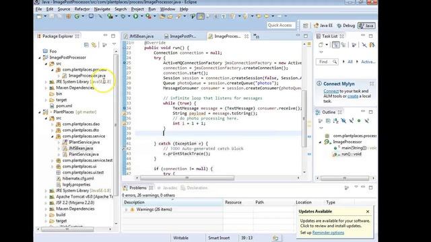Click the Open Type icon in main toolbar
Screen dimensions: 431x242
[162, 16]
